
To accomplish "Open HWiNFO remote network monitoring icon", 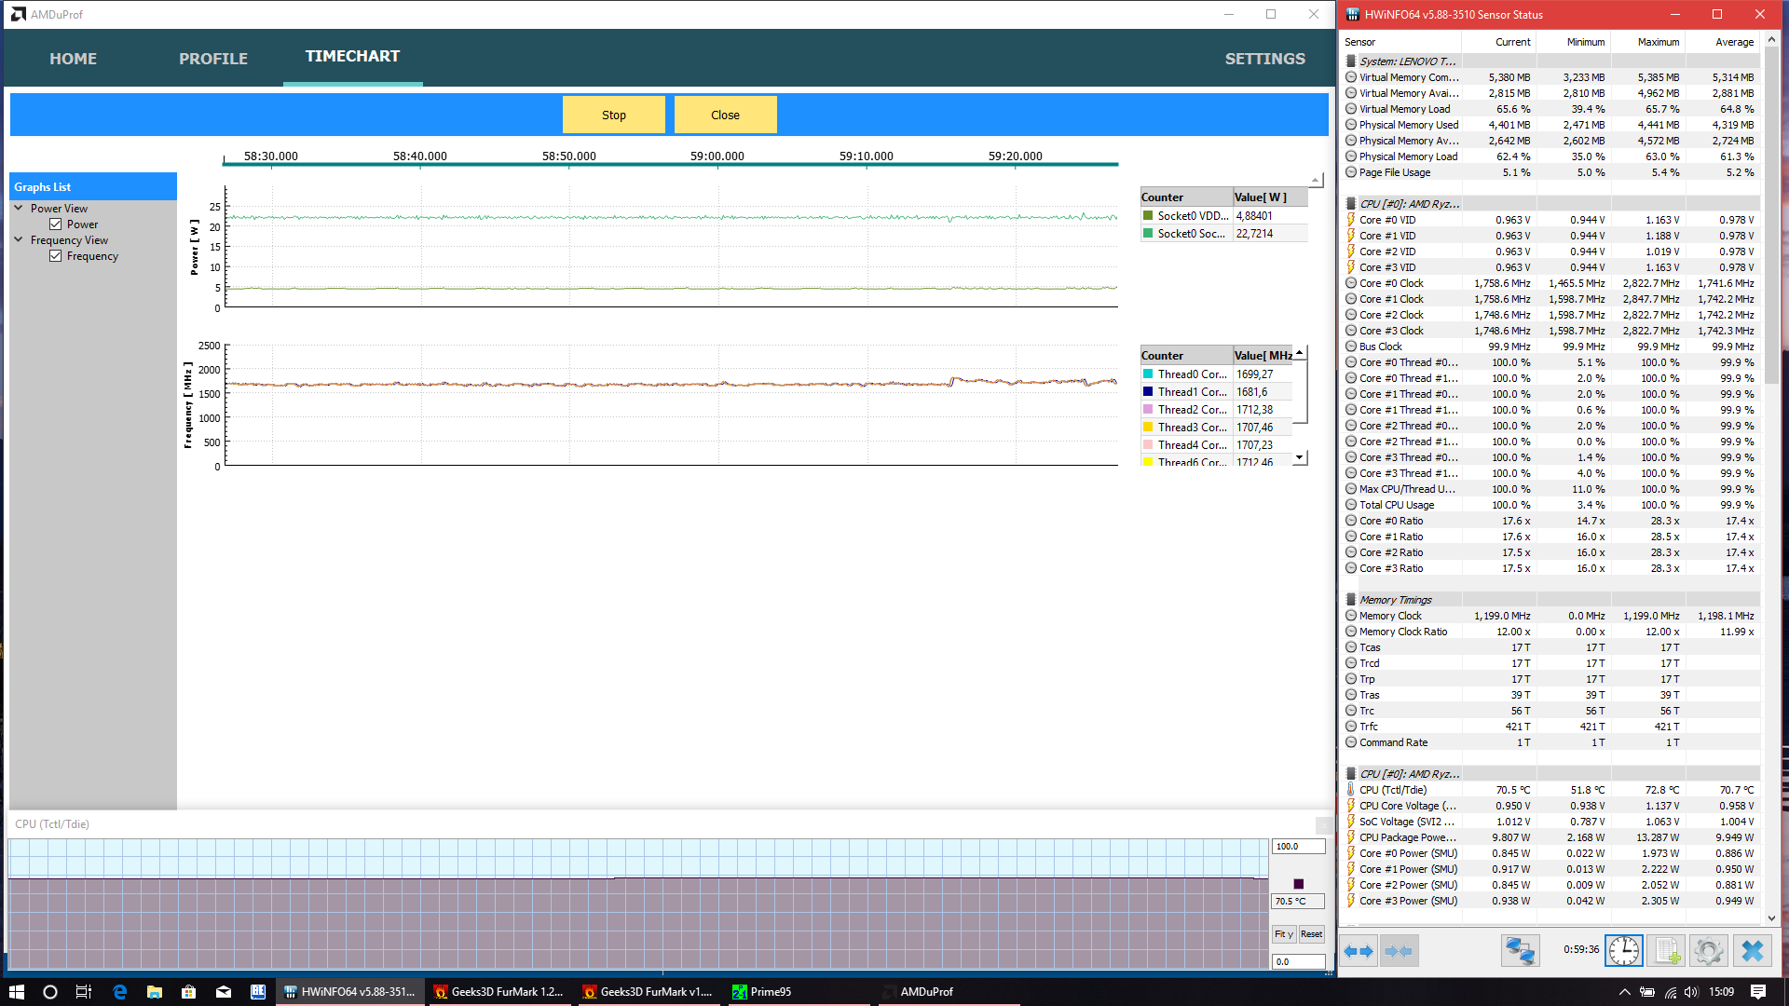I will click(x=1520, y=951).
